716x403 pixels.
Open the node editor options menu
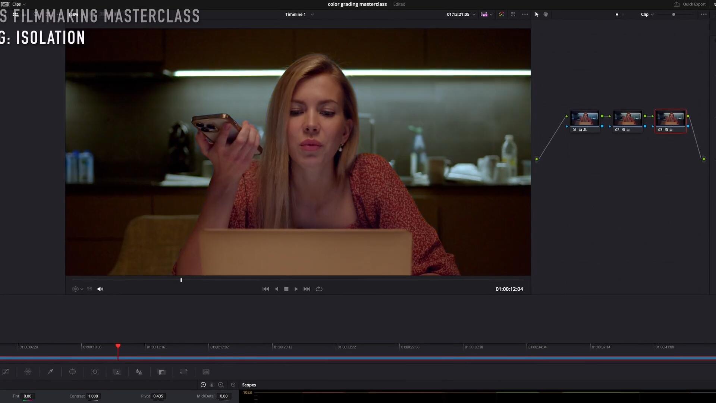703,14
